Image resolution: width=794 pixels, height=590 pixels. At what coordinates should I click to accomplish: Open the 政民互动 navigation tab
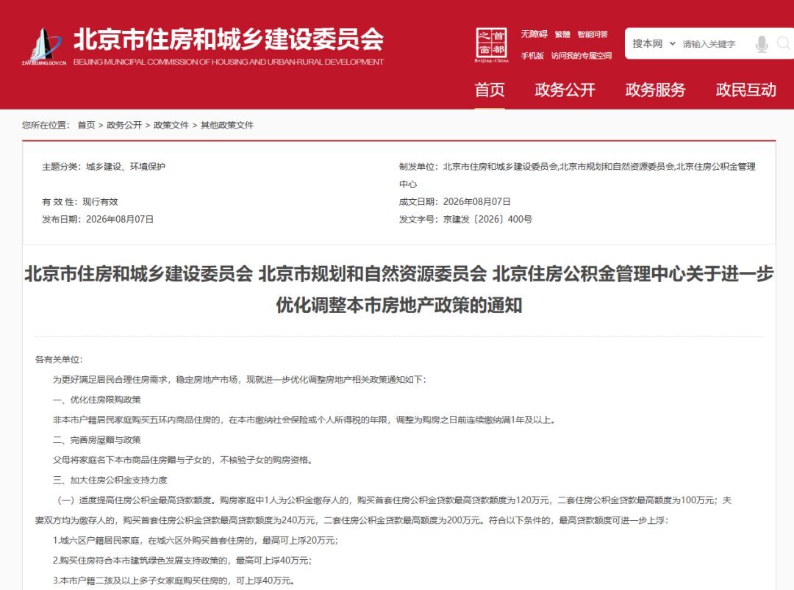click(x=746, y=90)
